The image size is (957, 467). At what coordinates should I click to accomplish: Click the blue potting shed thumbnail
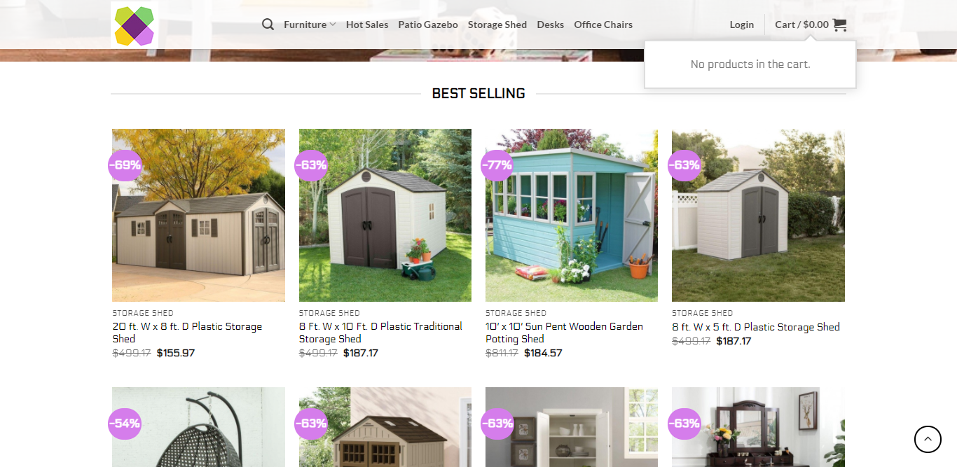coord(572,215)
